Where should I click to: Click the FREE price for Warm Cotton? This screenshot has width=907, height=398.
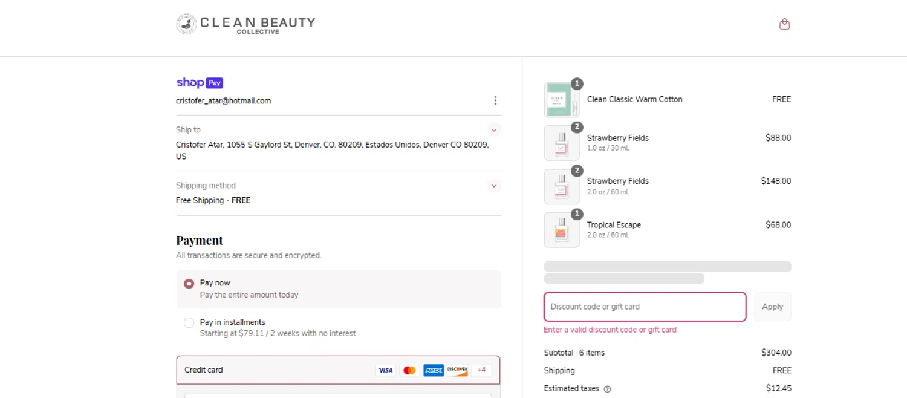coord(781,99)
